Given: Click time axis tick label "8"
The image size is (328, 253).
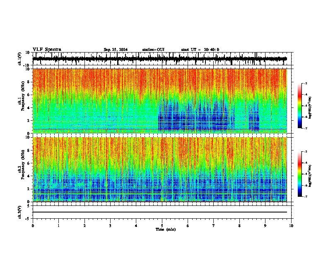Looking at the screenshot, I should click(239, 226).
